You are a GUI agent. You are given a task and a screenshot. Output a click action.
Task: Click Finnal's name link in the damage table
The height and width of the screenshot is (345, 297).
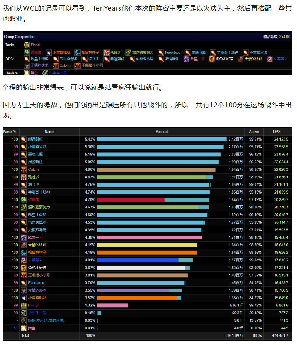(x=33, y=305)
